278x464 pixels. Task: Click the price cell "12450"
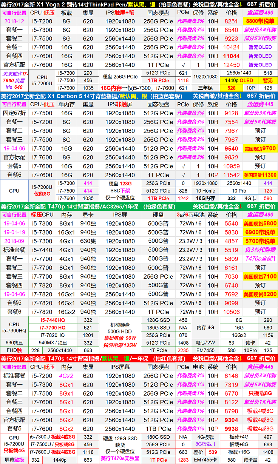231,65
